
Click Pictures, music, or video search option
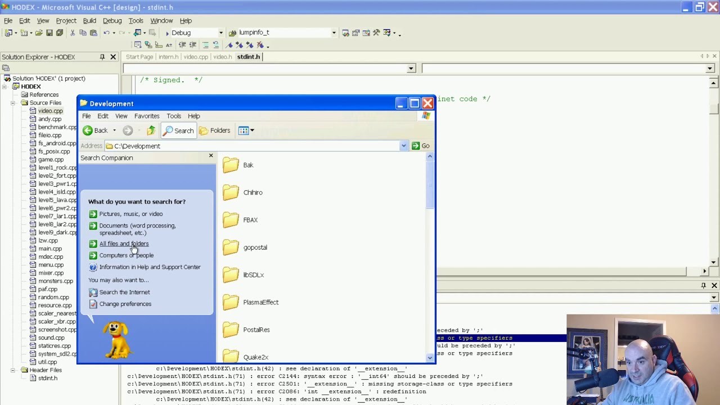point(130,214)
